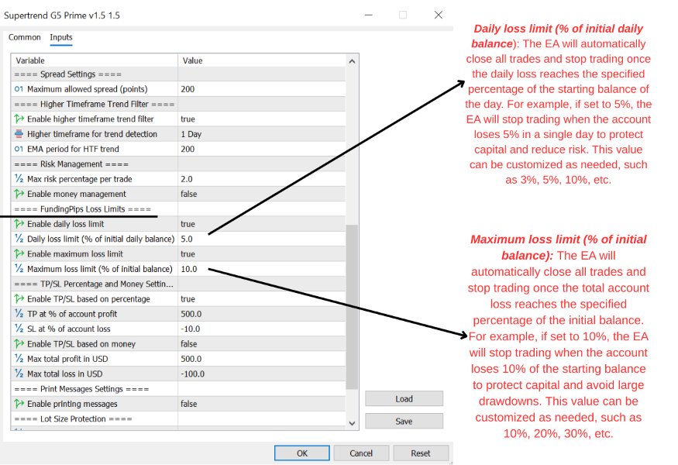The image size is (678, 465).
Task: Click the arrow icon for Enable maximum loss limit
Action: coord(19,253)
